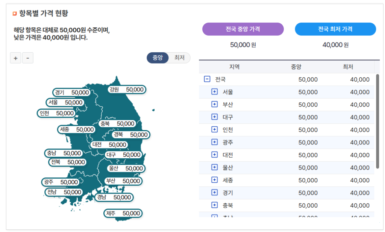Expand the 광주 row

(215, 142)
